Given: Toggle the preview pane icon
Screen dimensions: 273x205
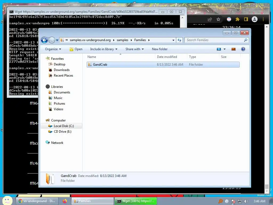Looking at the screenshot, I should (234, 49).
